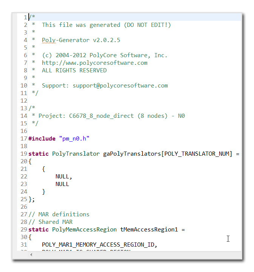Click the support email address text
The width and height of the screenshot is (254, 272).
[x=120, y=86]
